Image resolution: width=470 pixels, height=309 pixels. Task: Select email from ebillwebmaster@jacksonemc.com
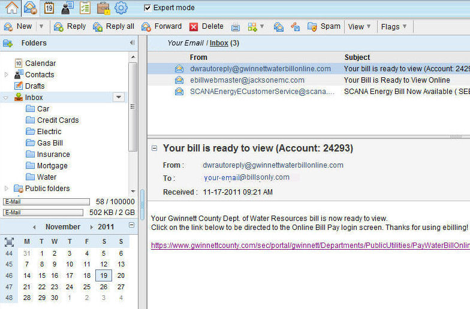coord(309,80)
